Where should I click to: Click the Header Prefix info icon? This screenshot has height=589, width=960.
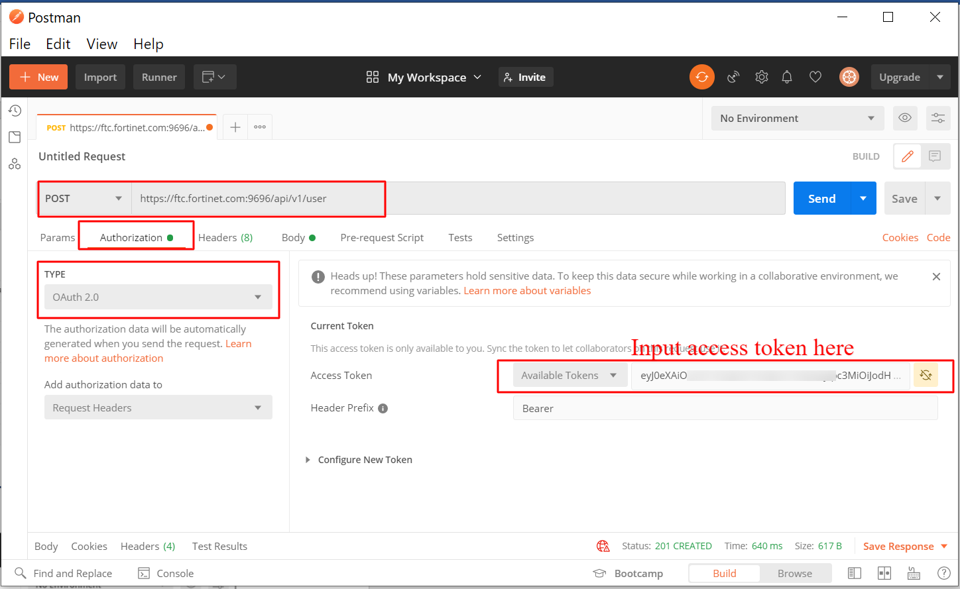[x=383, y=408]
